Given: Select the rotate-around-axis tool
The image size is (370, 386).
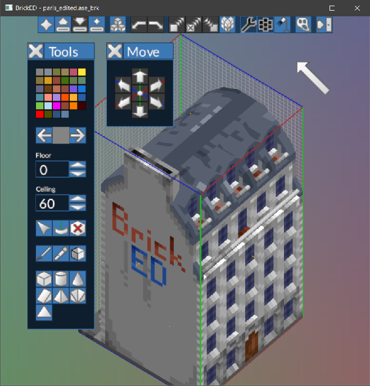Looking at the screenshot, I should point(61,228).
